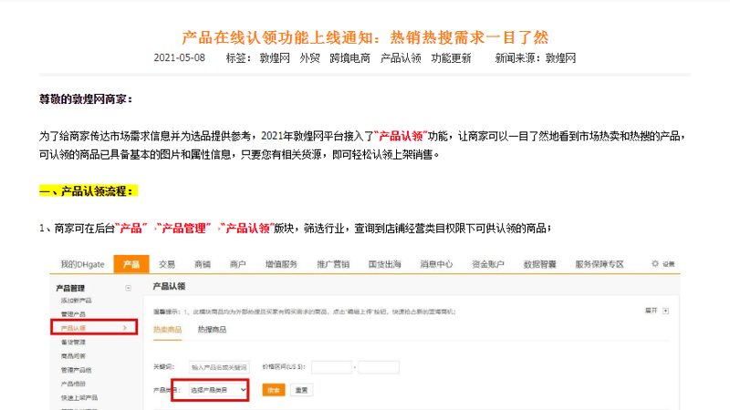730x410 pixels.
Task: Open 快速上架产品 in the sidebar
Action: pyautogui.click(x=79, y=398)
